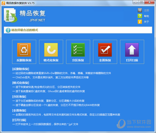Click the yellow format recovery arrow icon

tap(51, 50)
